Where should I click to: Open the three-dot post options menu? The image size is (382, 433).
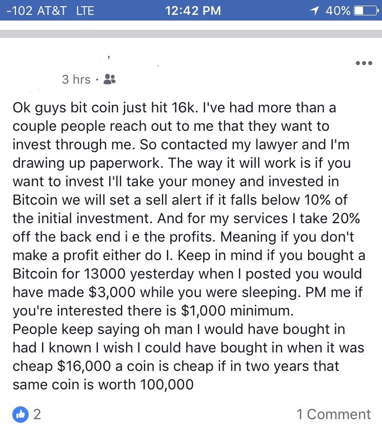(364, 63)
